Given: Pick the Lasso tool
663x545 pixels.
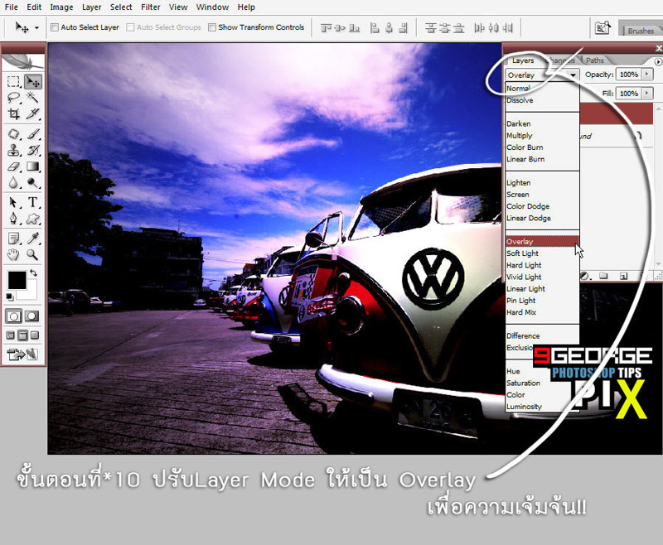Looking at the screenshot, I should (x=13, y=98).
